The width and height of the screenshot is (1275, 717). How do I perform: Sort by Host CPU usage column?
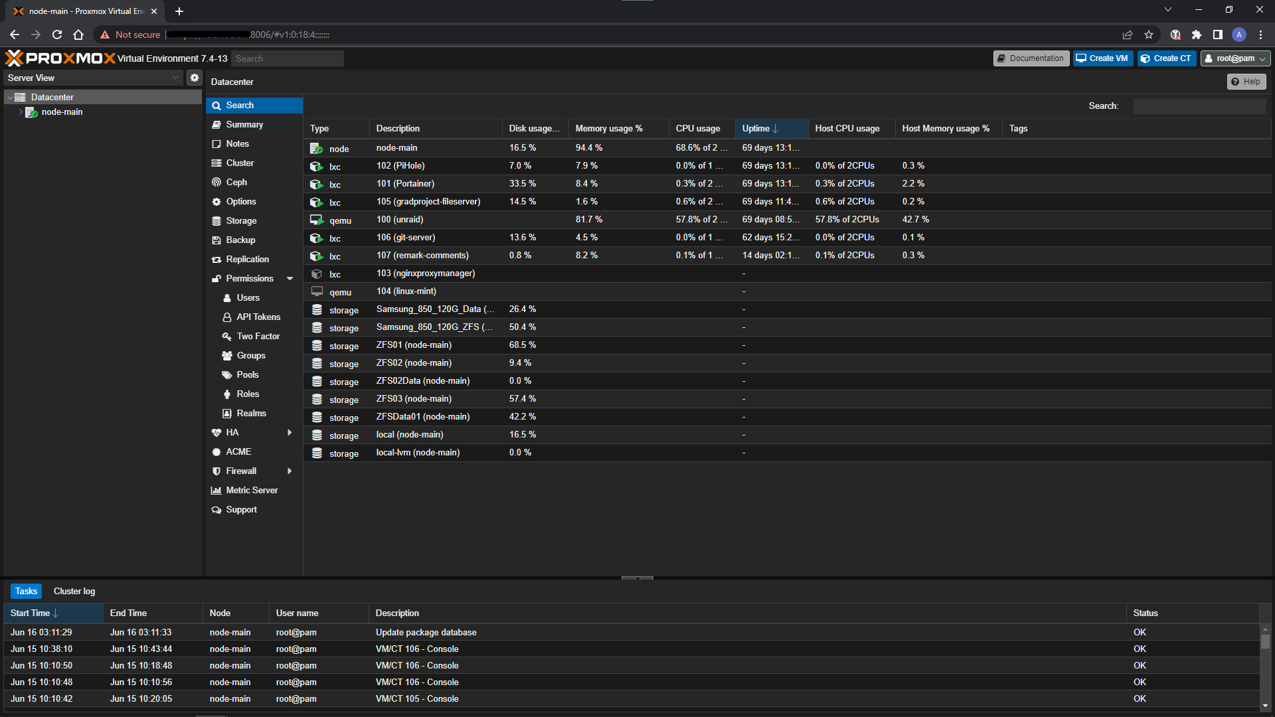[852, 129]
